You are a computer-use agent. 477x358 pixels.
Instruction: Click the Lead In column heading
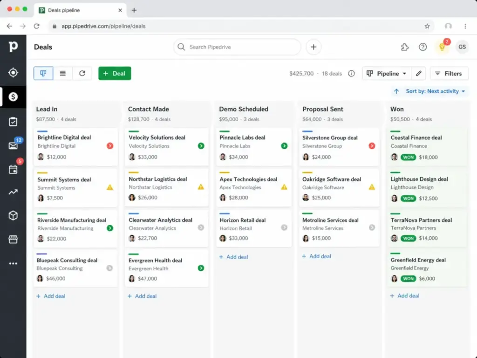click(47, 109)
